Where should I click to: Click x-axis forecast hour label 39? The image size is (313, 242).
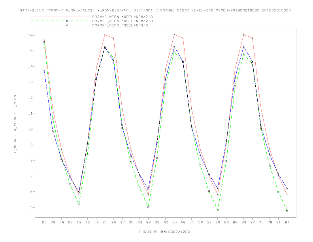(x=157, y=222)
